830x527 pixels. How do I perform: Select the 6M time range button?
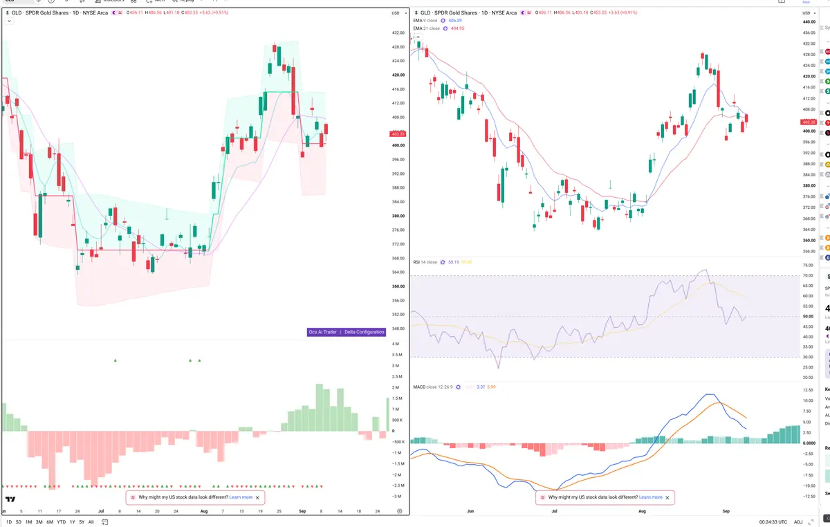click(x=50, y=522)
